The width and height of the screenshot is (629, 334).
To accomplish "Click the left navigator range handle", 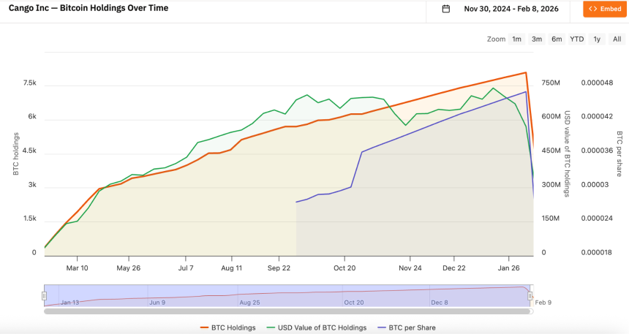I will 44,295.
